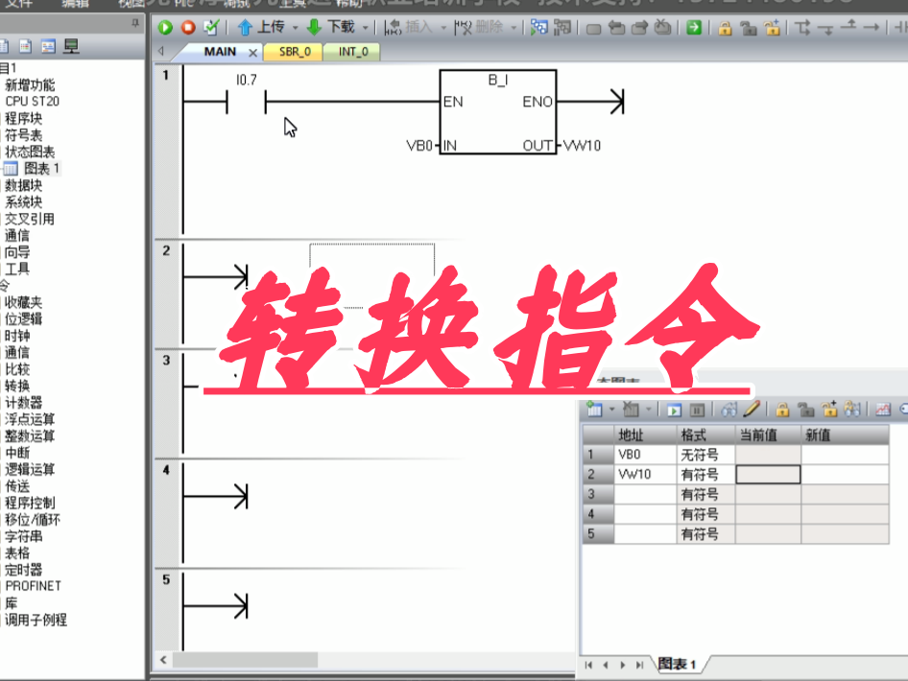Click the pencil write-all icon in chart toolbar
The image size is (908, 681).
click(x=752, y=410)
